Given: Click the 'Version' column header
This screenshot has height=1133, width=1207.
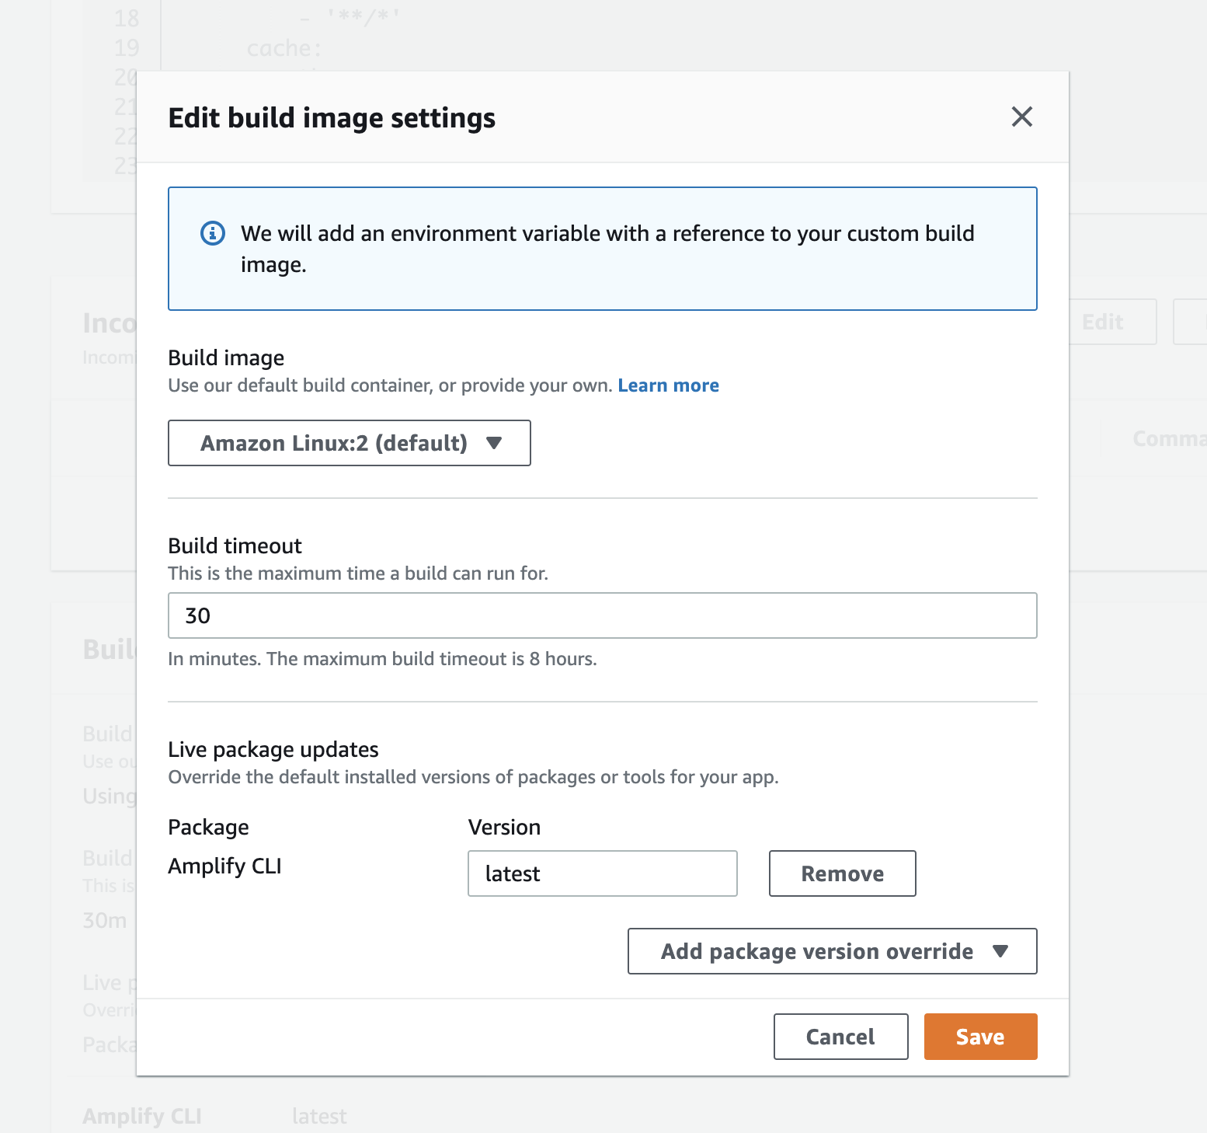Looking at the screenshot, I should [504, 827].
